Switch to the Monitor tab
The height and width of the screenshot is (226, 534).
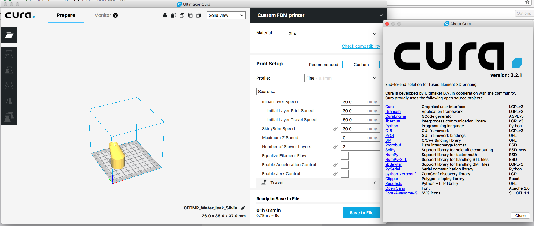(103, 15)
